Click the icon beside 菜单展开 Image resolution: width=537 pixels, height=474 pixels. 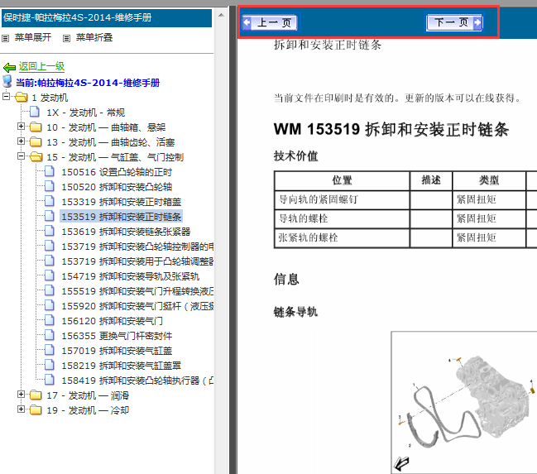click(x=6, y=38)
